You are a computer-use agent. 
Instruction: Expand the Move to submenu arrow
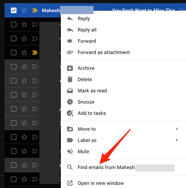(177, 129)
